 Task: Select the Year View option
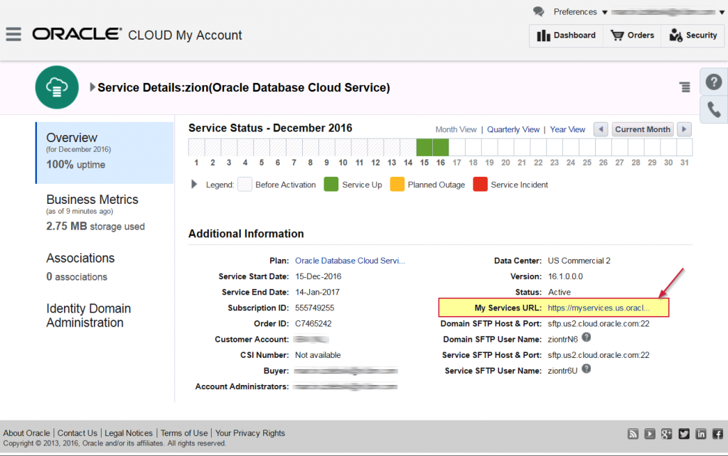pos(567,129)
